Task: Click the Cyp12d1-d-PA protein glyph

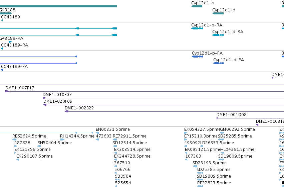Action: (219, 63)
